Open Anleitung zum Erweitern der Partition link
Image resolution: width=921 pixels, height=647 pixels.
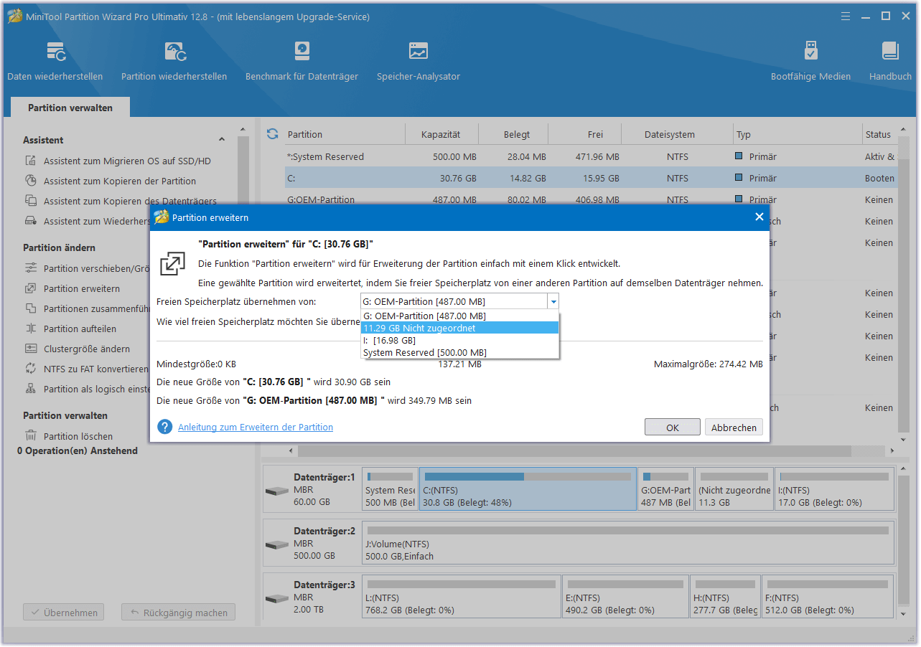click(256, 427)
